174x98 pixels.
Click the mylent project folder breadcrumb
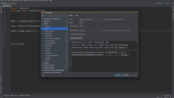(4, 3)
